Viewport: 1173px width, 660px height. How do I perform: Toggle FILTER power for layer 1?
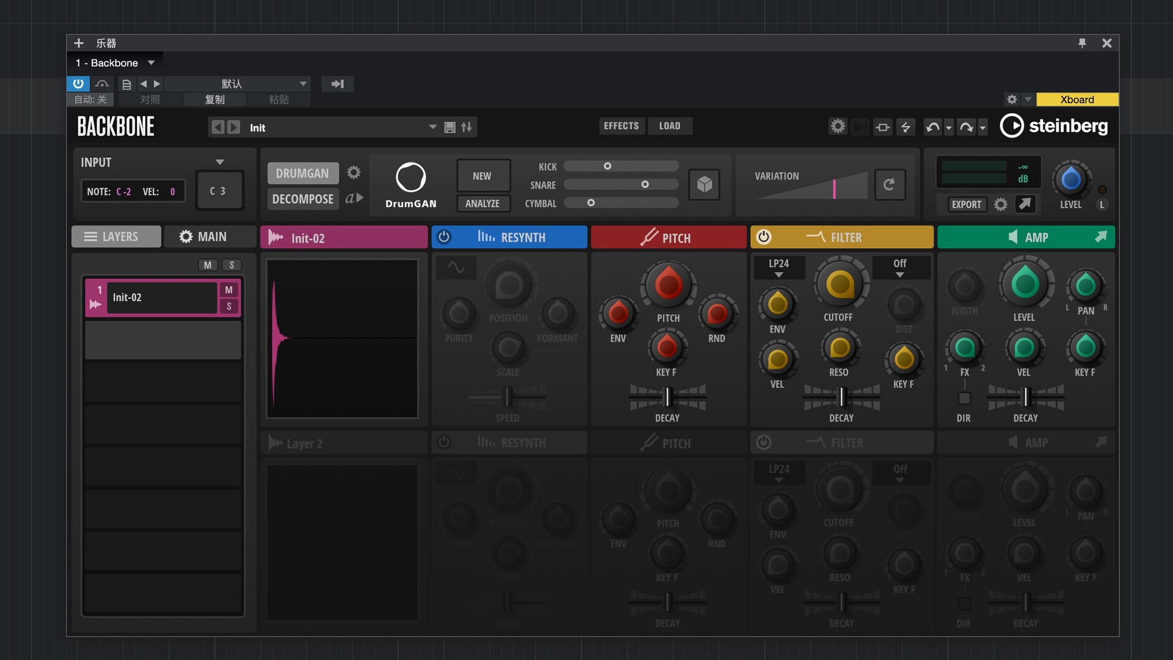[x=764, y=237]
